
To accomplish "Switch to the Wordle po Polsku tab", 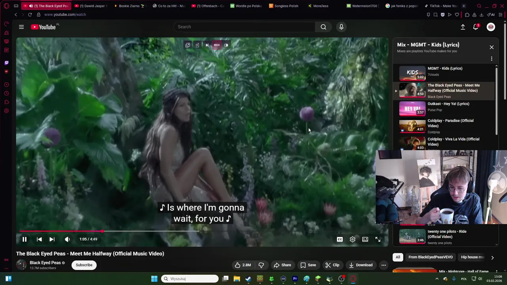I will pyautogui.click(x=246, y=6).
